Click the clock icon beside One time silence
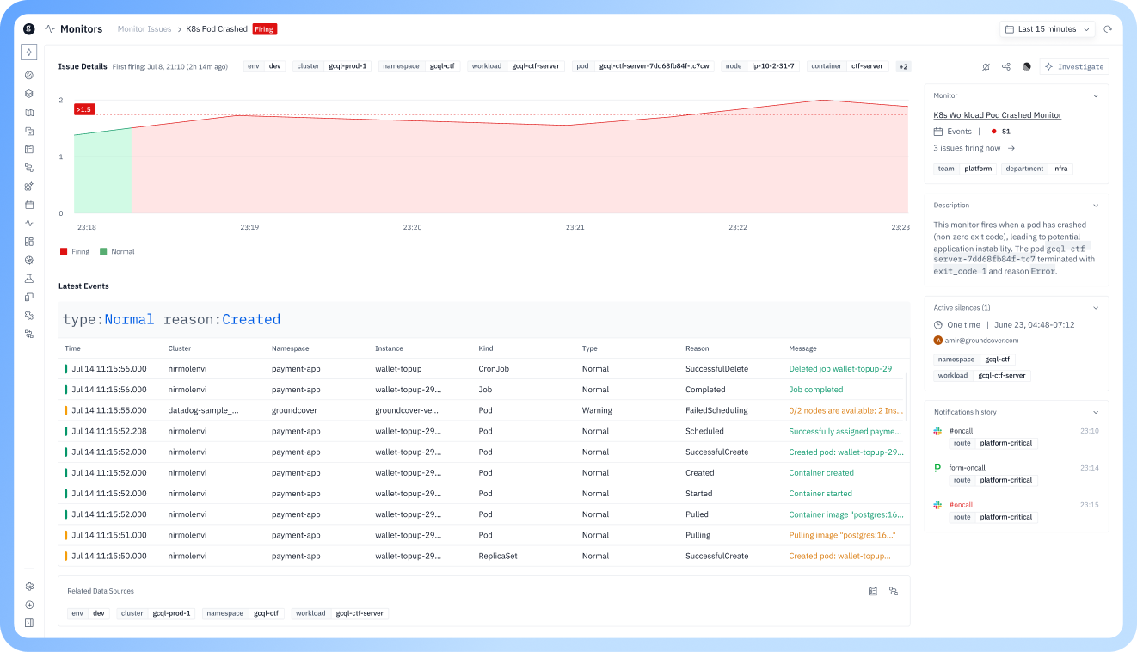The image size is (1137, 652). tap(938, 325)
